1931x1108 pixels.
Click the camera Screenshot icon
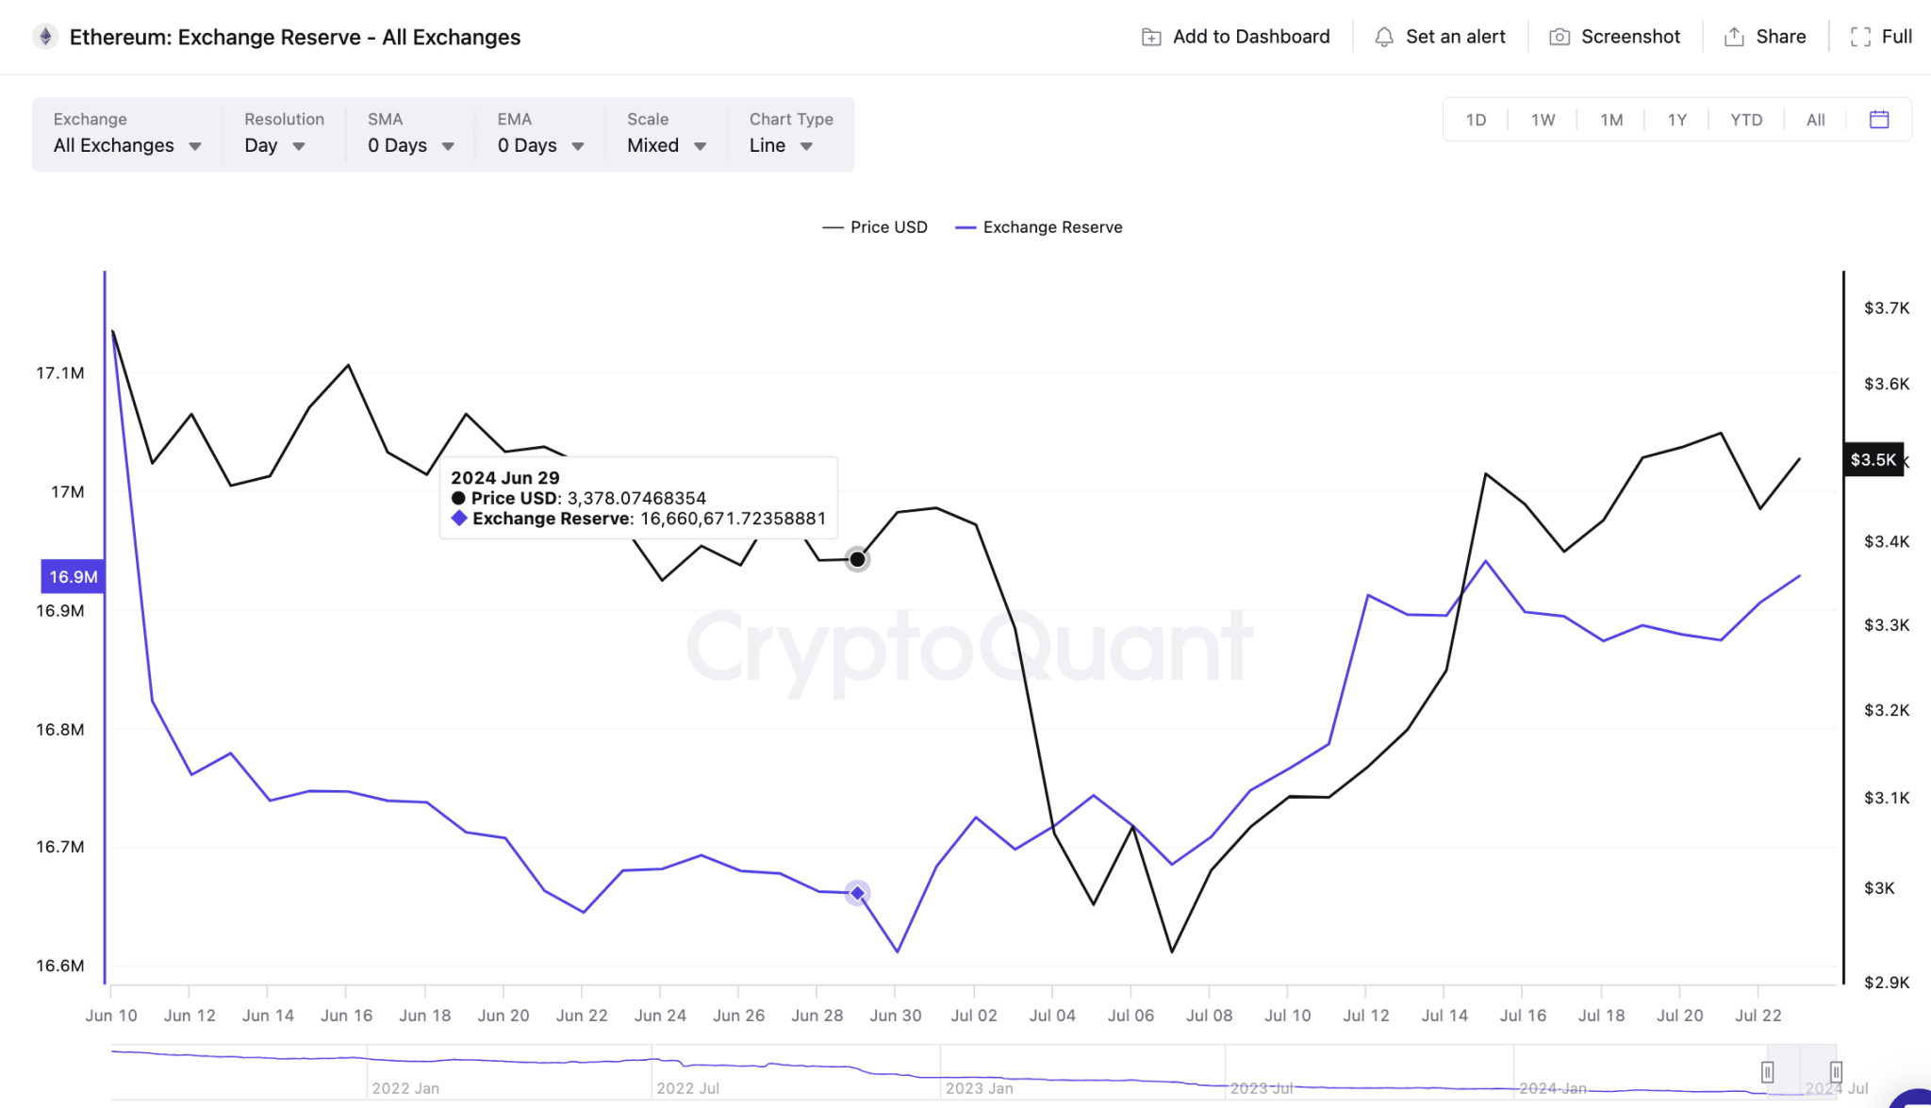click(1560, 36)
